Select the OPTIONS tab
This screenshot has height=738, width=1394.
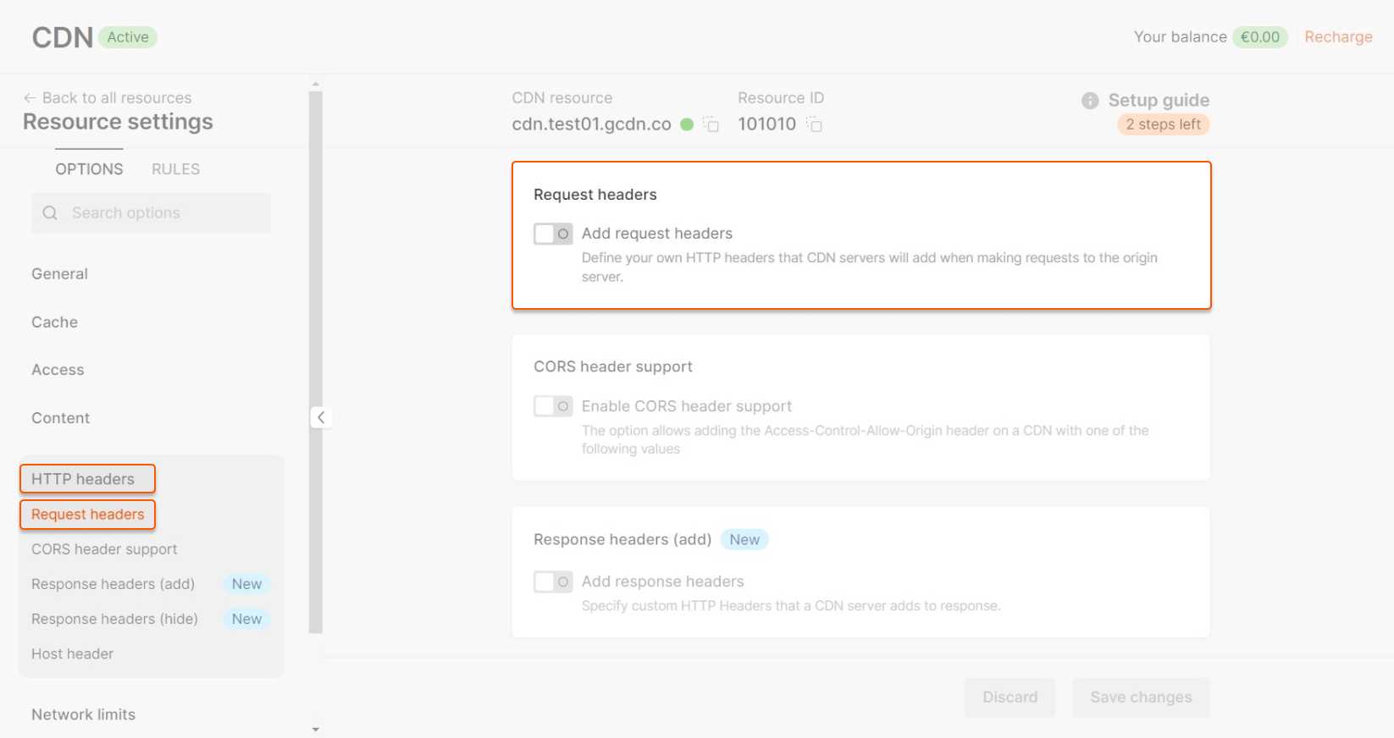point(89,169)
